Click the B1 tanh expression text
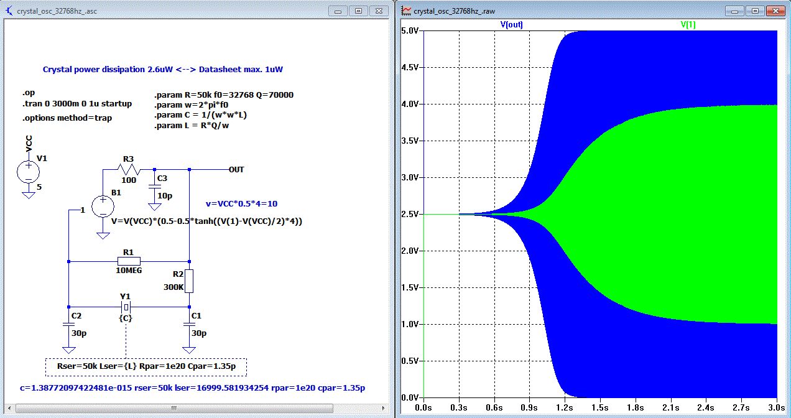 tap(206, 221)
